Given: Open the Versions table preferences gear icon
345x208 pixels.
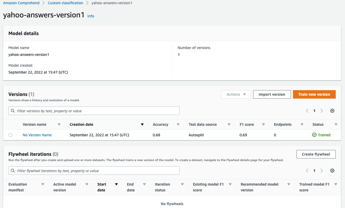Looking at the screenshot, I should click(x=332, y=111).
